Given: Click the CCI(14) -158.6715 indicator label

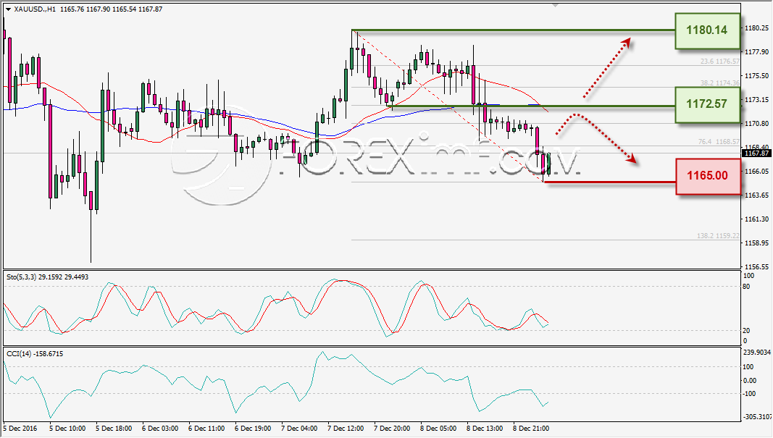Looking at the screenshot, I should (x=35, y=354).
